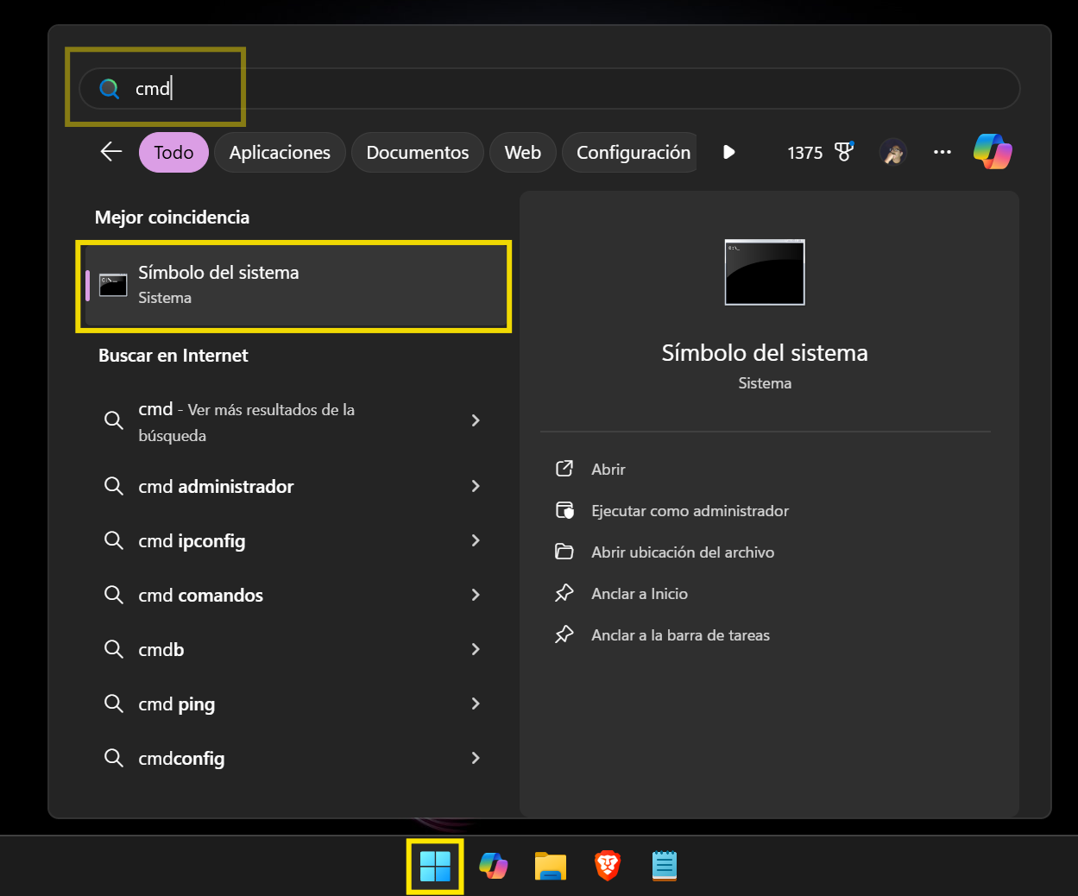Expand the 'cmd ipconfig' suggestion chevron

[476, 540]
